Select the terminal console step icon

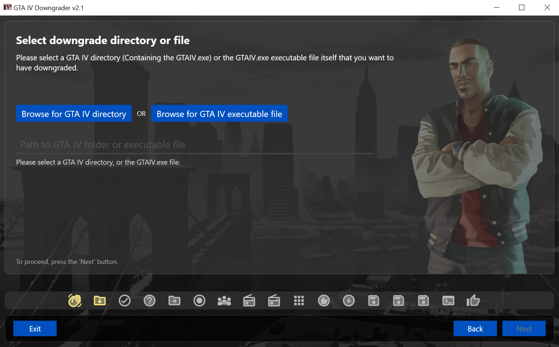tap(448, 300)
